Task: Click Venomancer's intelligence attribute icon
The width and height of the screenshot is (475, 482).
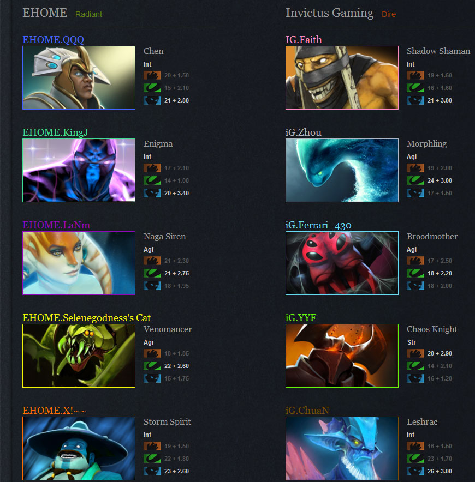Action: pos(152,378)
